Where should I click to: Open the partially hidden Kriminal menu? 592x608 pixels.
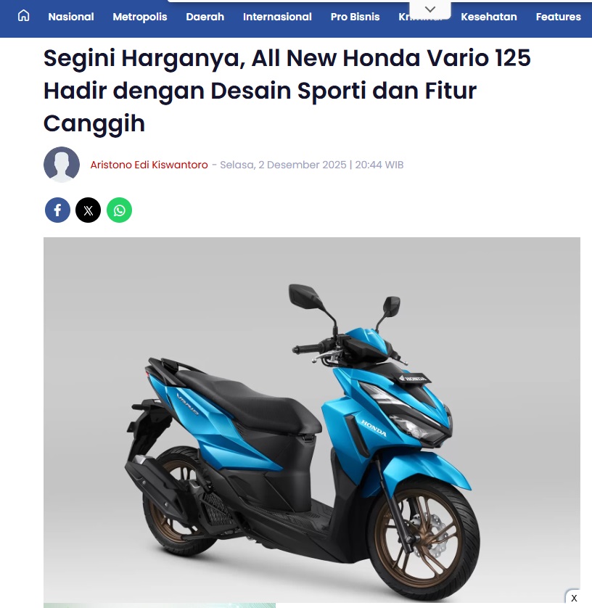404,18
